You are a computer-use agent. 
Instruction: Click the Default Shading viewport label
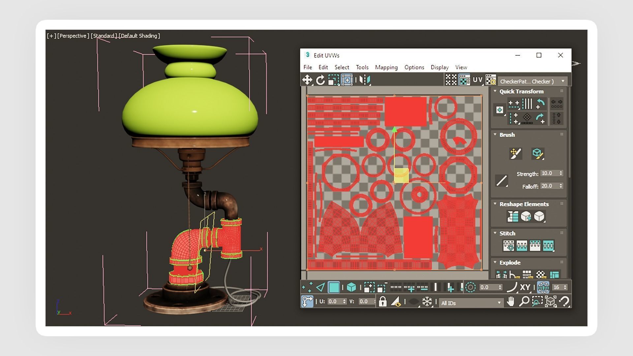tap(139, 36)
